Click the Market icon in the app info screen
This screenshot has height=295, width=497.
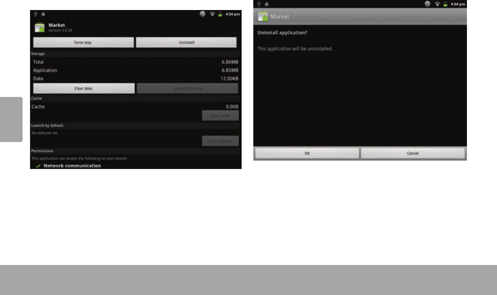[x=40, y=27]
